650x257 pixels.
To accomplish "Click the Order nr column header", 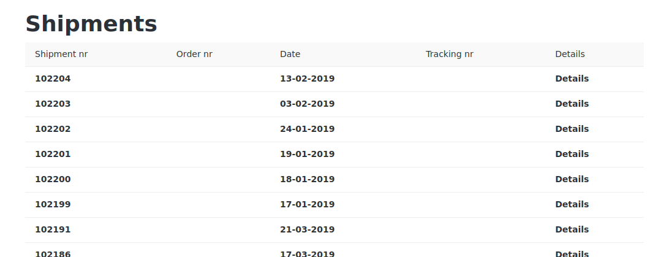I will (x=194, y=55).
